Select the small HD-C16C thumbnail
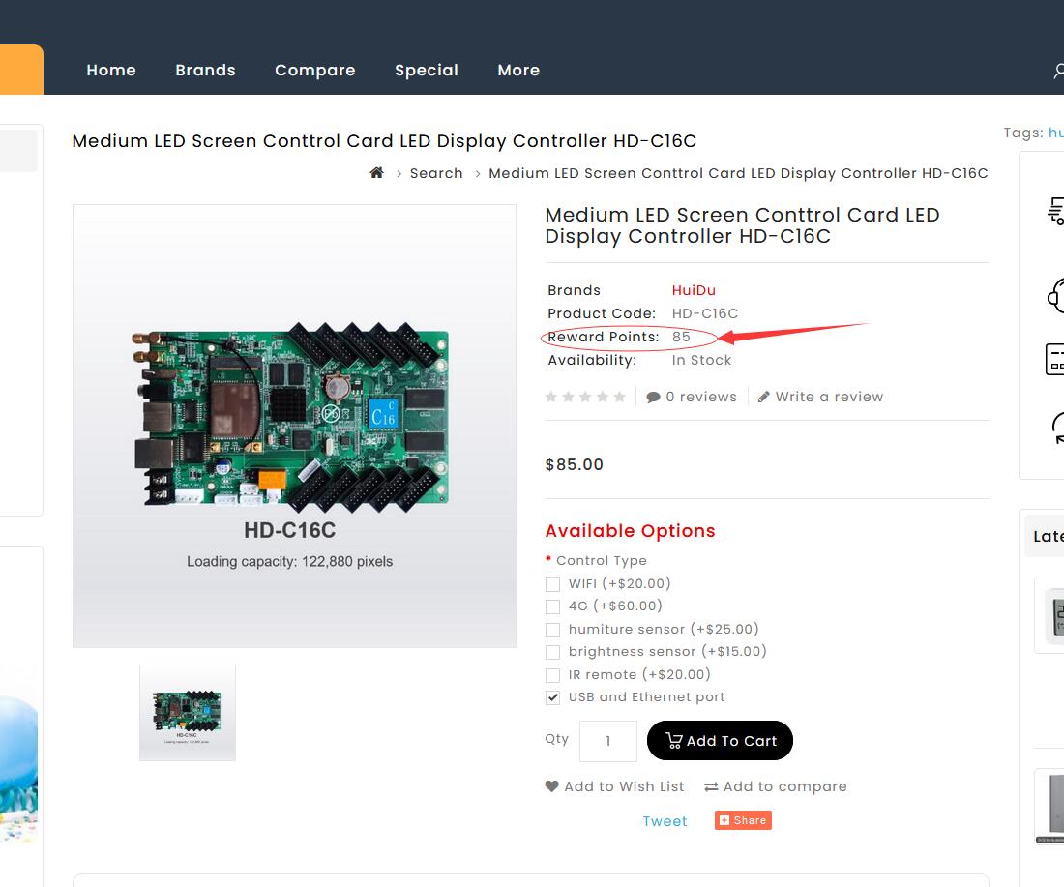The height and width of the screenshot is (887, 1064). [x=188, y=713]
